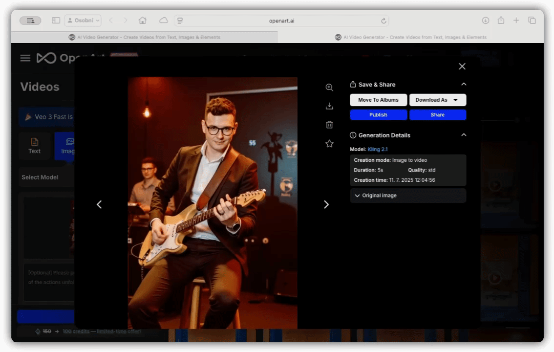
Task: Select the Text creation tab
Action: point(34,146)
